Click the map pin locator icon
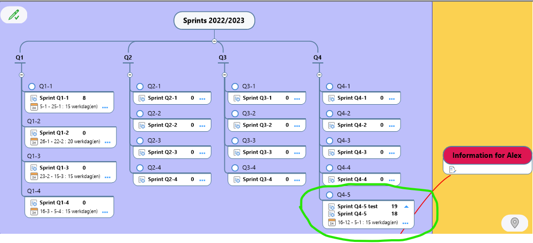The image size is (533, 243). (x=515, y=223)
